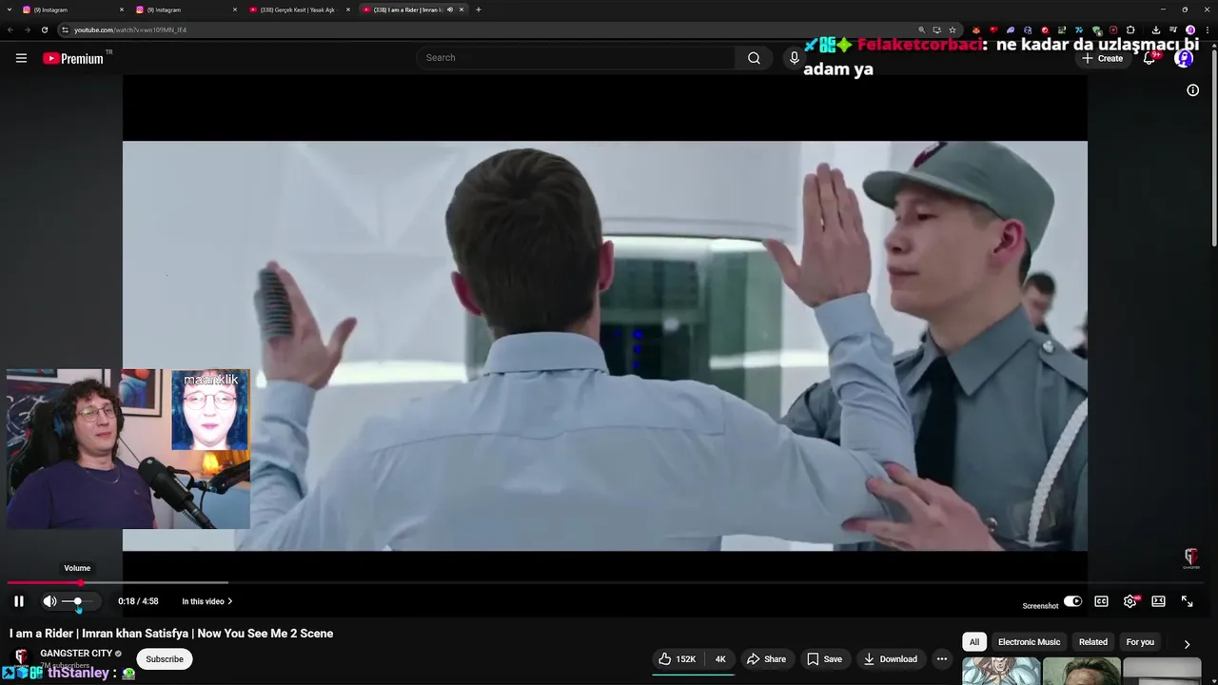Subscribe to GANGSTER CITY channel
The width and height of the screenshot is (1218, 685).
tap(165, 658)
